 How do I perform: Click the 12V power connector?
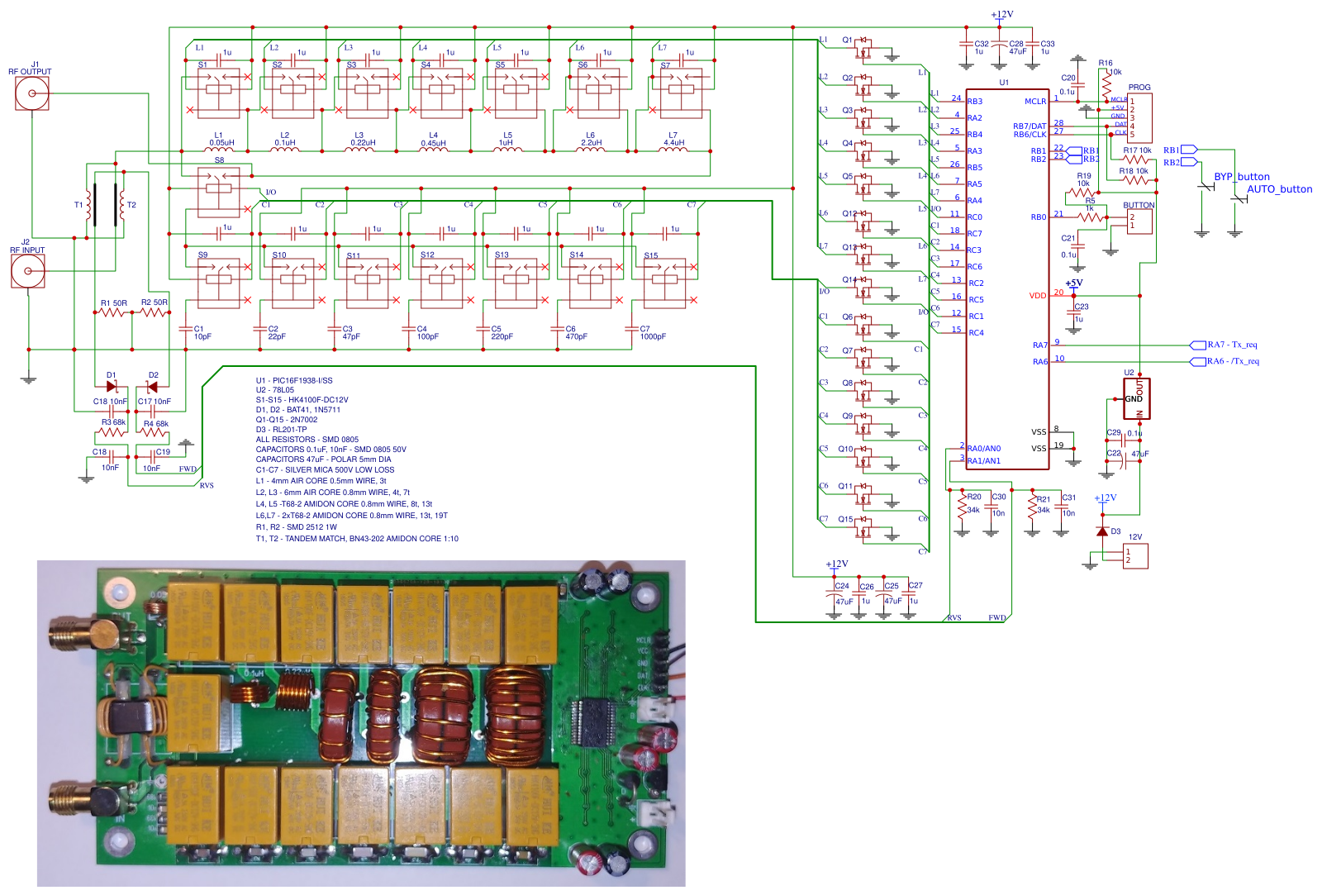click(1135, 556)
